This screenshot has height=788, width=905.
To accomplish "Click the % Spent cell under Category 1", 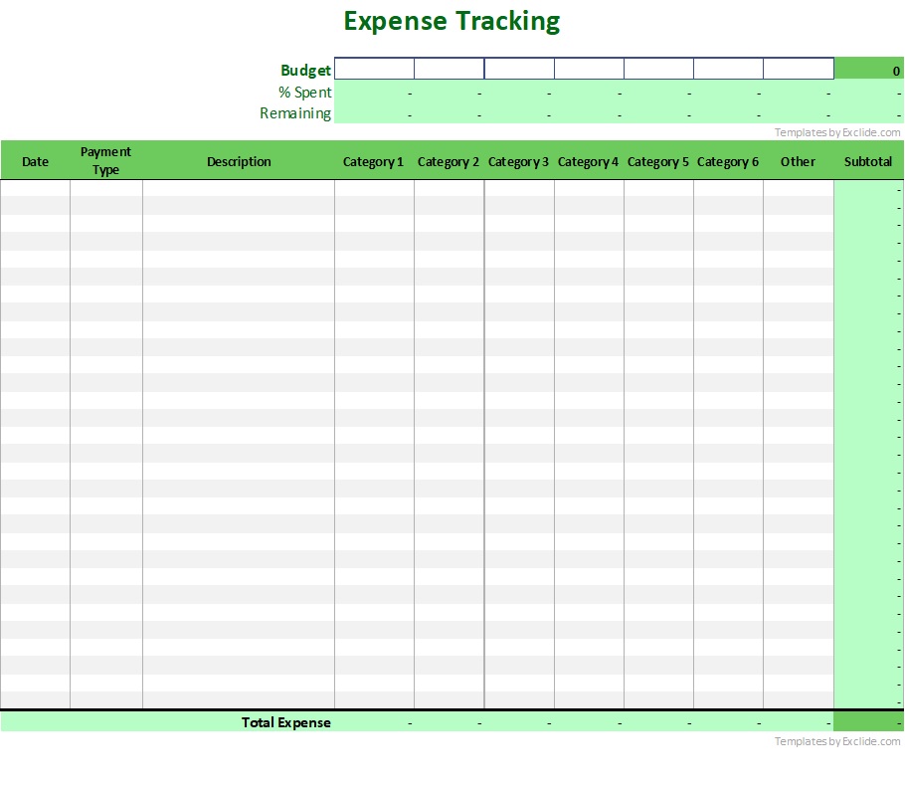I will coord(374,92).
